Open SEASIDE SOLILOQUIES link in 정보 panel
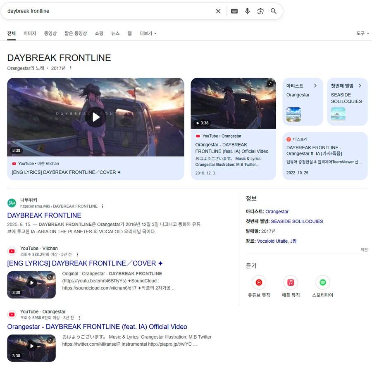Image resolution: width=372 pixels, height=368 pixels. tap(297, 221)
